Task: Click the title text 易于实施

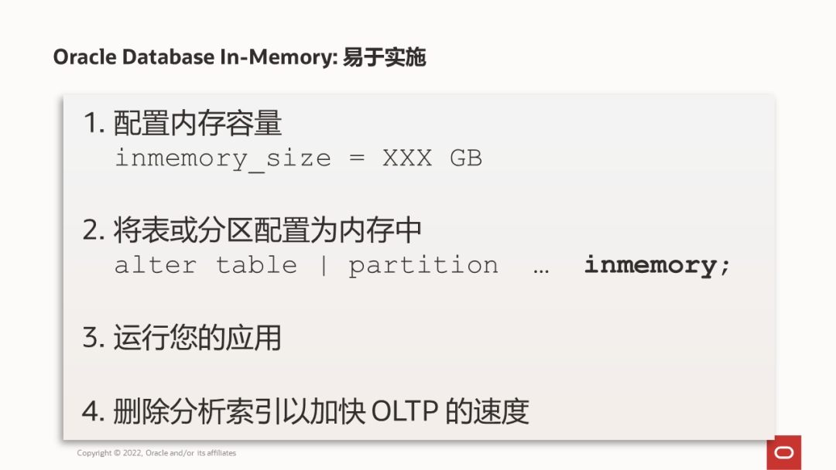Action: click(x=384, y=57)
